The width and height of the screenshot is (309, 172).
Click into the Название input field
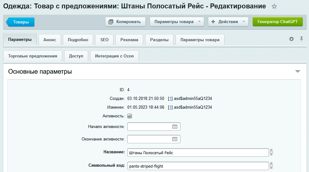pos(198,153)
